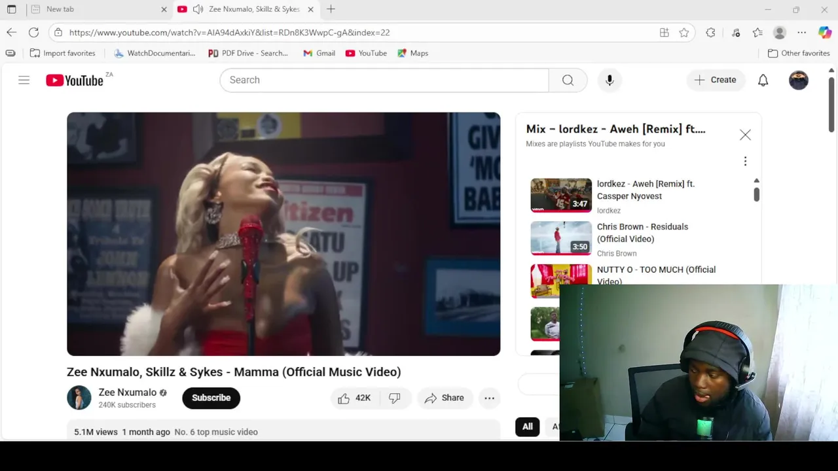Like the video with thumbs up
Image resolution: width=838 pixels, height=471 pixels.
[354, 398]
